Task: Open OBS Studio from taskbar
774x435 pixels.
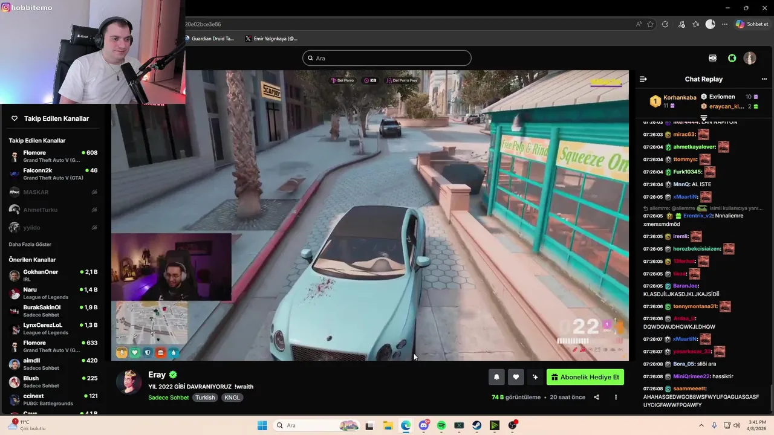Action: (x=513, y=425)
